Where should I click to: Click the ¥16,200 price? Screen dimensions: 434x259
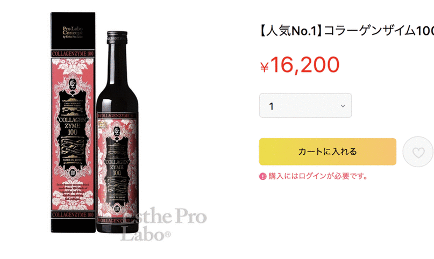click(x=300, y=64)
